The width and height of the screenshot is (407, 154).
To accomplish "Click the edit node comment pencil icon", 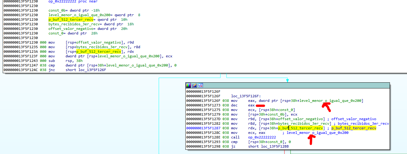I will (195, 85).
